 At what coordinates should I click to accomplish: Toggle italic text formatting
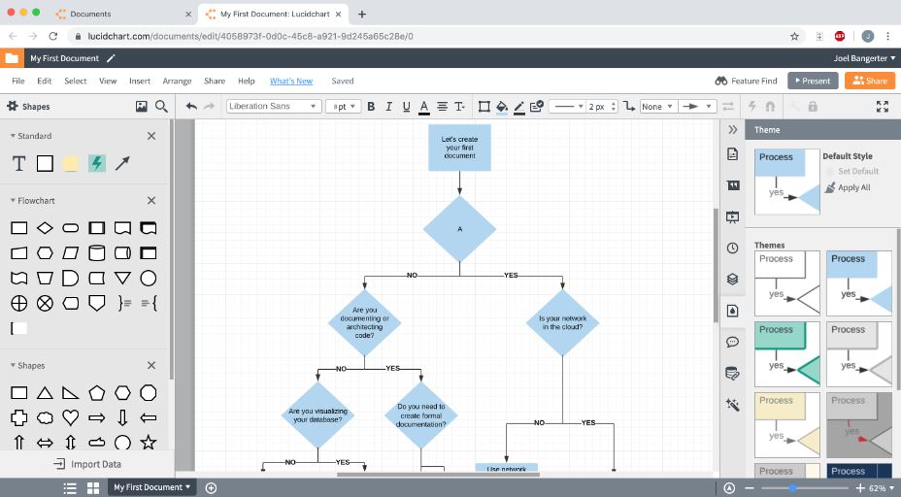pyautogui.click(x=389, y=107)
